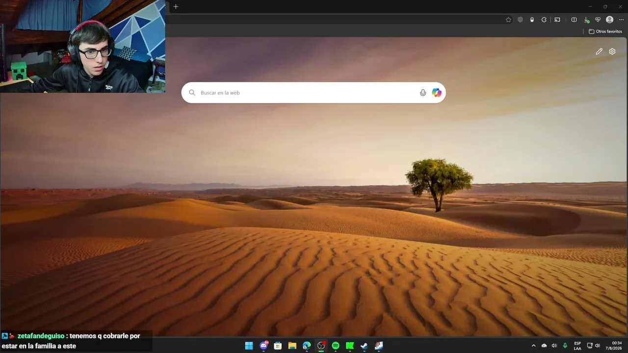
Task: Open Kick app from the taskbar
Action: (350, 346)
